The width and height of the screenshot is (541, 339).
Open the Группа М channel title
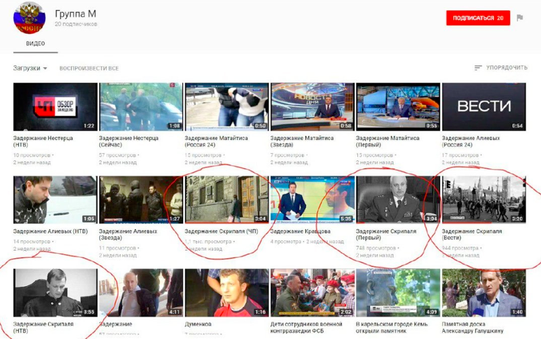(76, 14)
